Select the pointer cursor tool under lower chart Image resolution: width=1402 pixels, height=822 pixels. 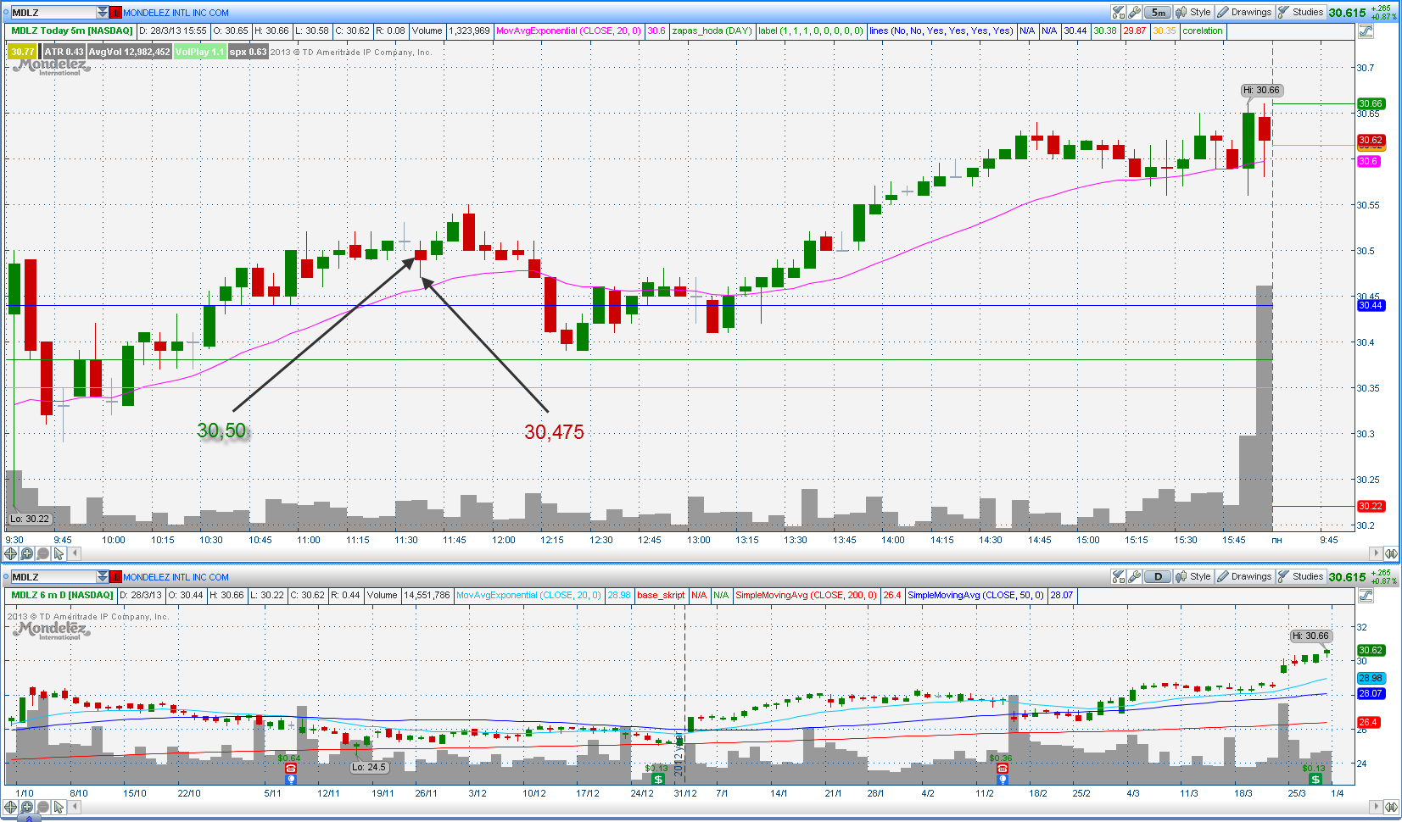[59, 807]
